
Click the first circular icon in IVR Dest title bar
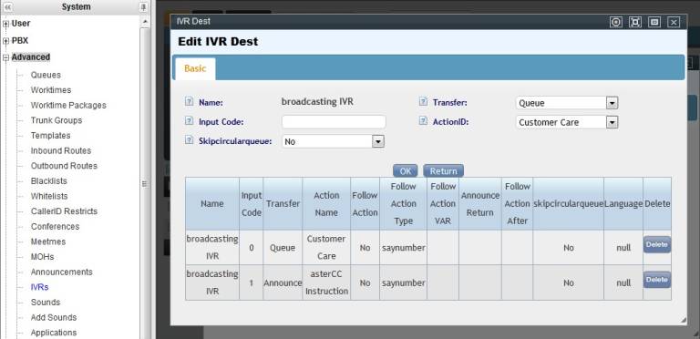point(616,22)
